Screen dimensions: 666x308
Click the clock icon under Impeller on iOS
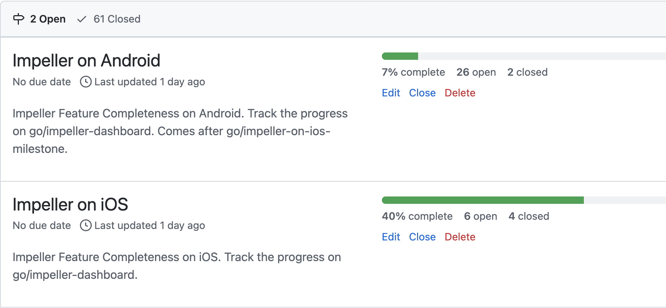point(85,225)
